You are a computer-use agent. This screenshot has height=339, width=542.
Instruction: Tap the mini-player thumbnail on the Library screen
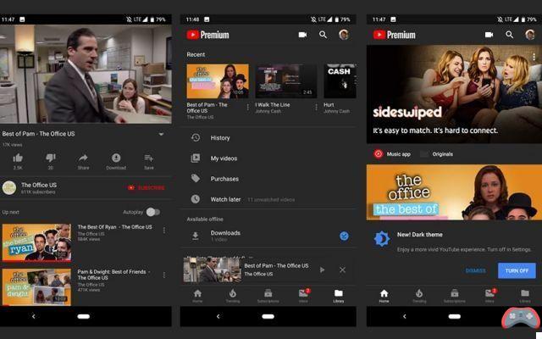(x=213, y=270)
